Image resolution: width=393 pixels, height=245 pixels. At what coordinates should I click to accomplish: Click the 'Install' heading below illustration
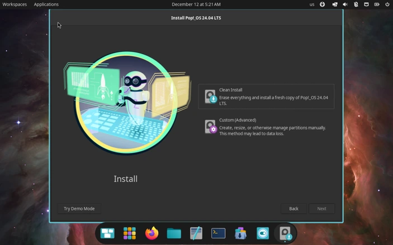click(126, 179)
